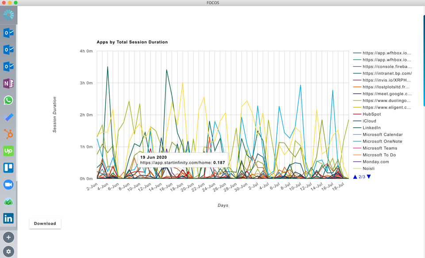This screenshot has height=258, width=425.
Task: Click the Download button
Action: pyautogui.click(x=45, y=224)
